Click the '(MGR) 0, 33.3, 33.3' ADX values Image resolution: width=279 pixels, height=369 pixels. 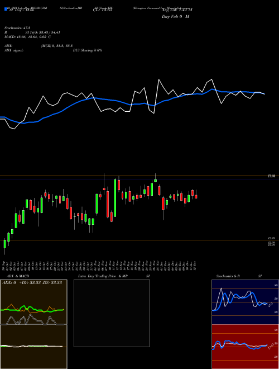click(x=56, y=46)
